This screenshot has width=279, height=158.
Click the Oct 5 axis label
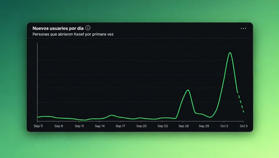click(x=244, y=126)
